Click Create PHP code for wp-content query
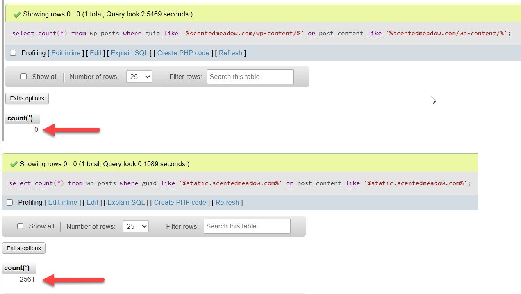 tap(183, 53)
